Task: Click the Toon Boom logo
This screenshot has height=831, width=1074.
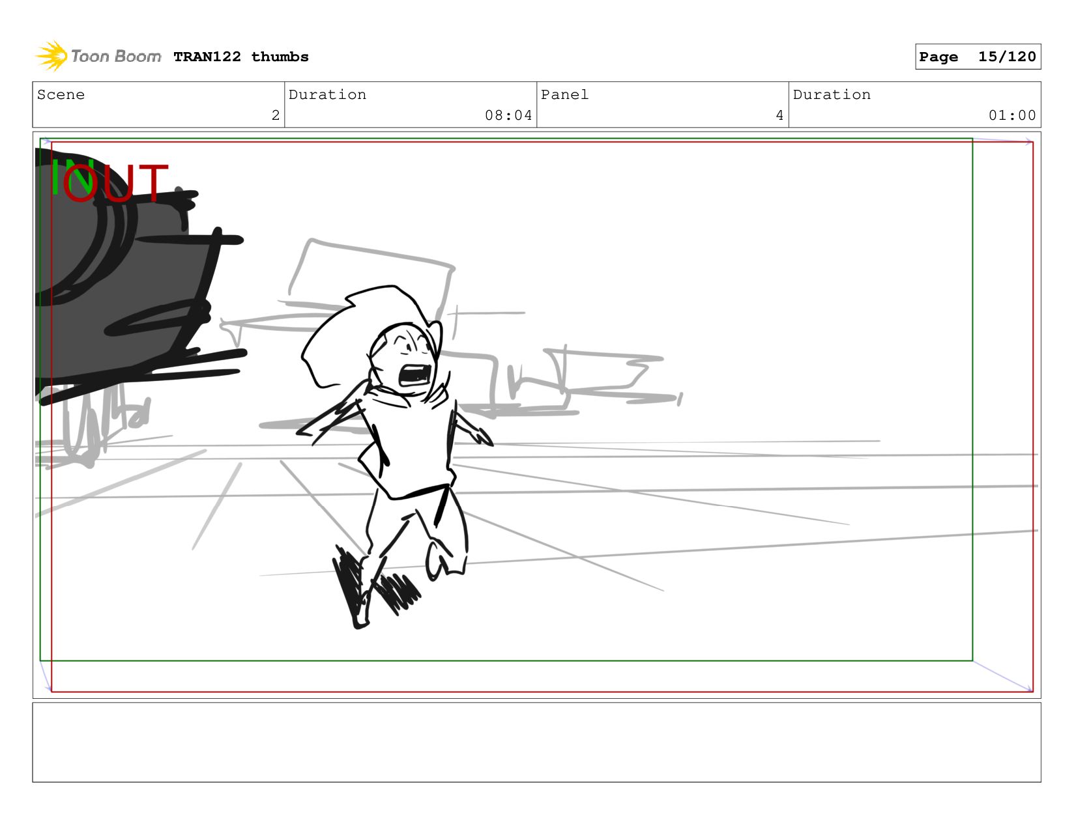Action: pos(98,56)
